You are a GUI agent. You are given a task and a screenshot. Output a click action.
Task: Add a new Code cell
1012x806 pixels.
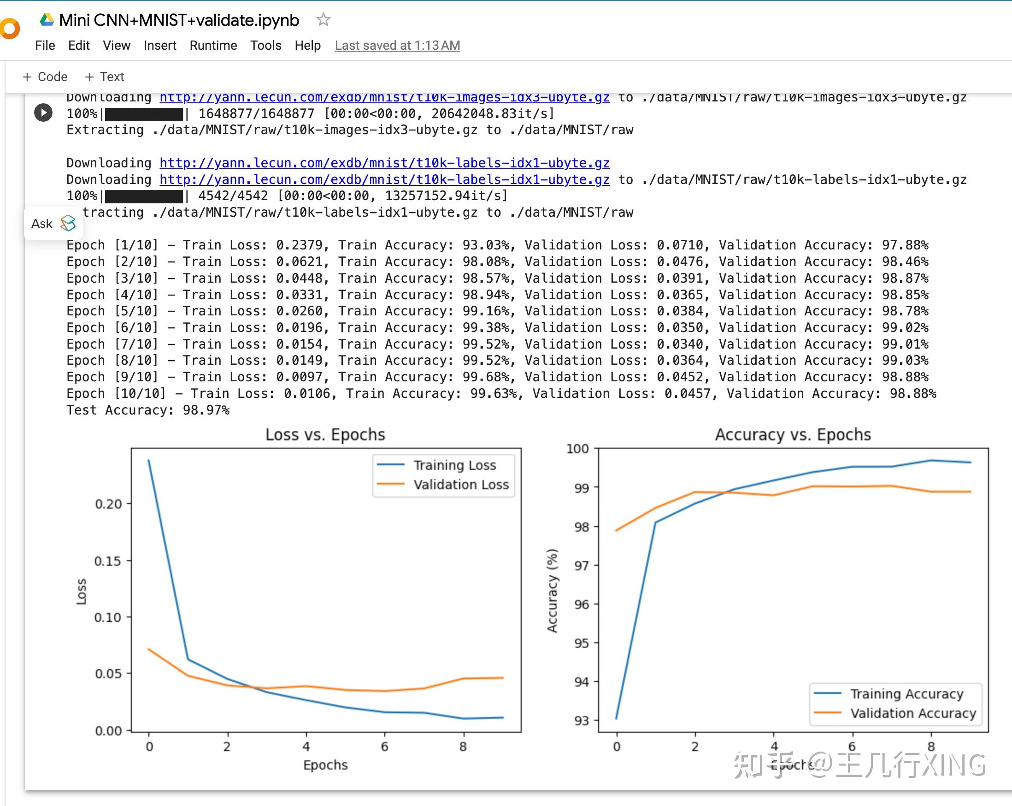(45, 77)
